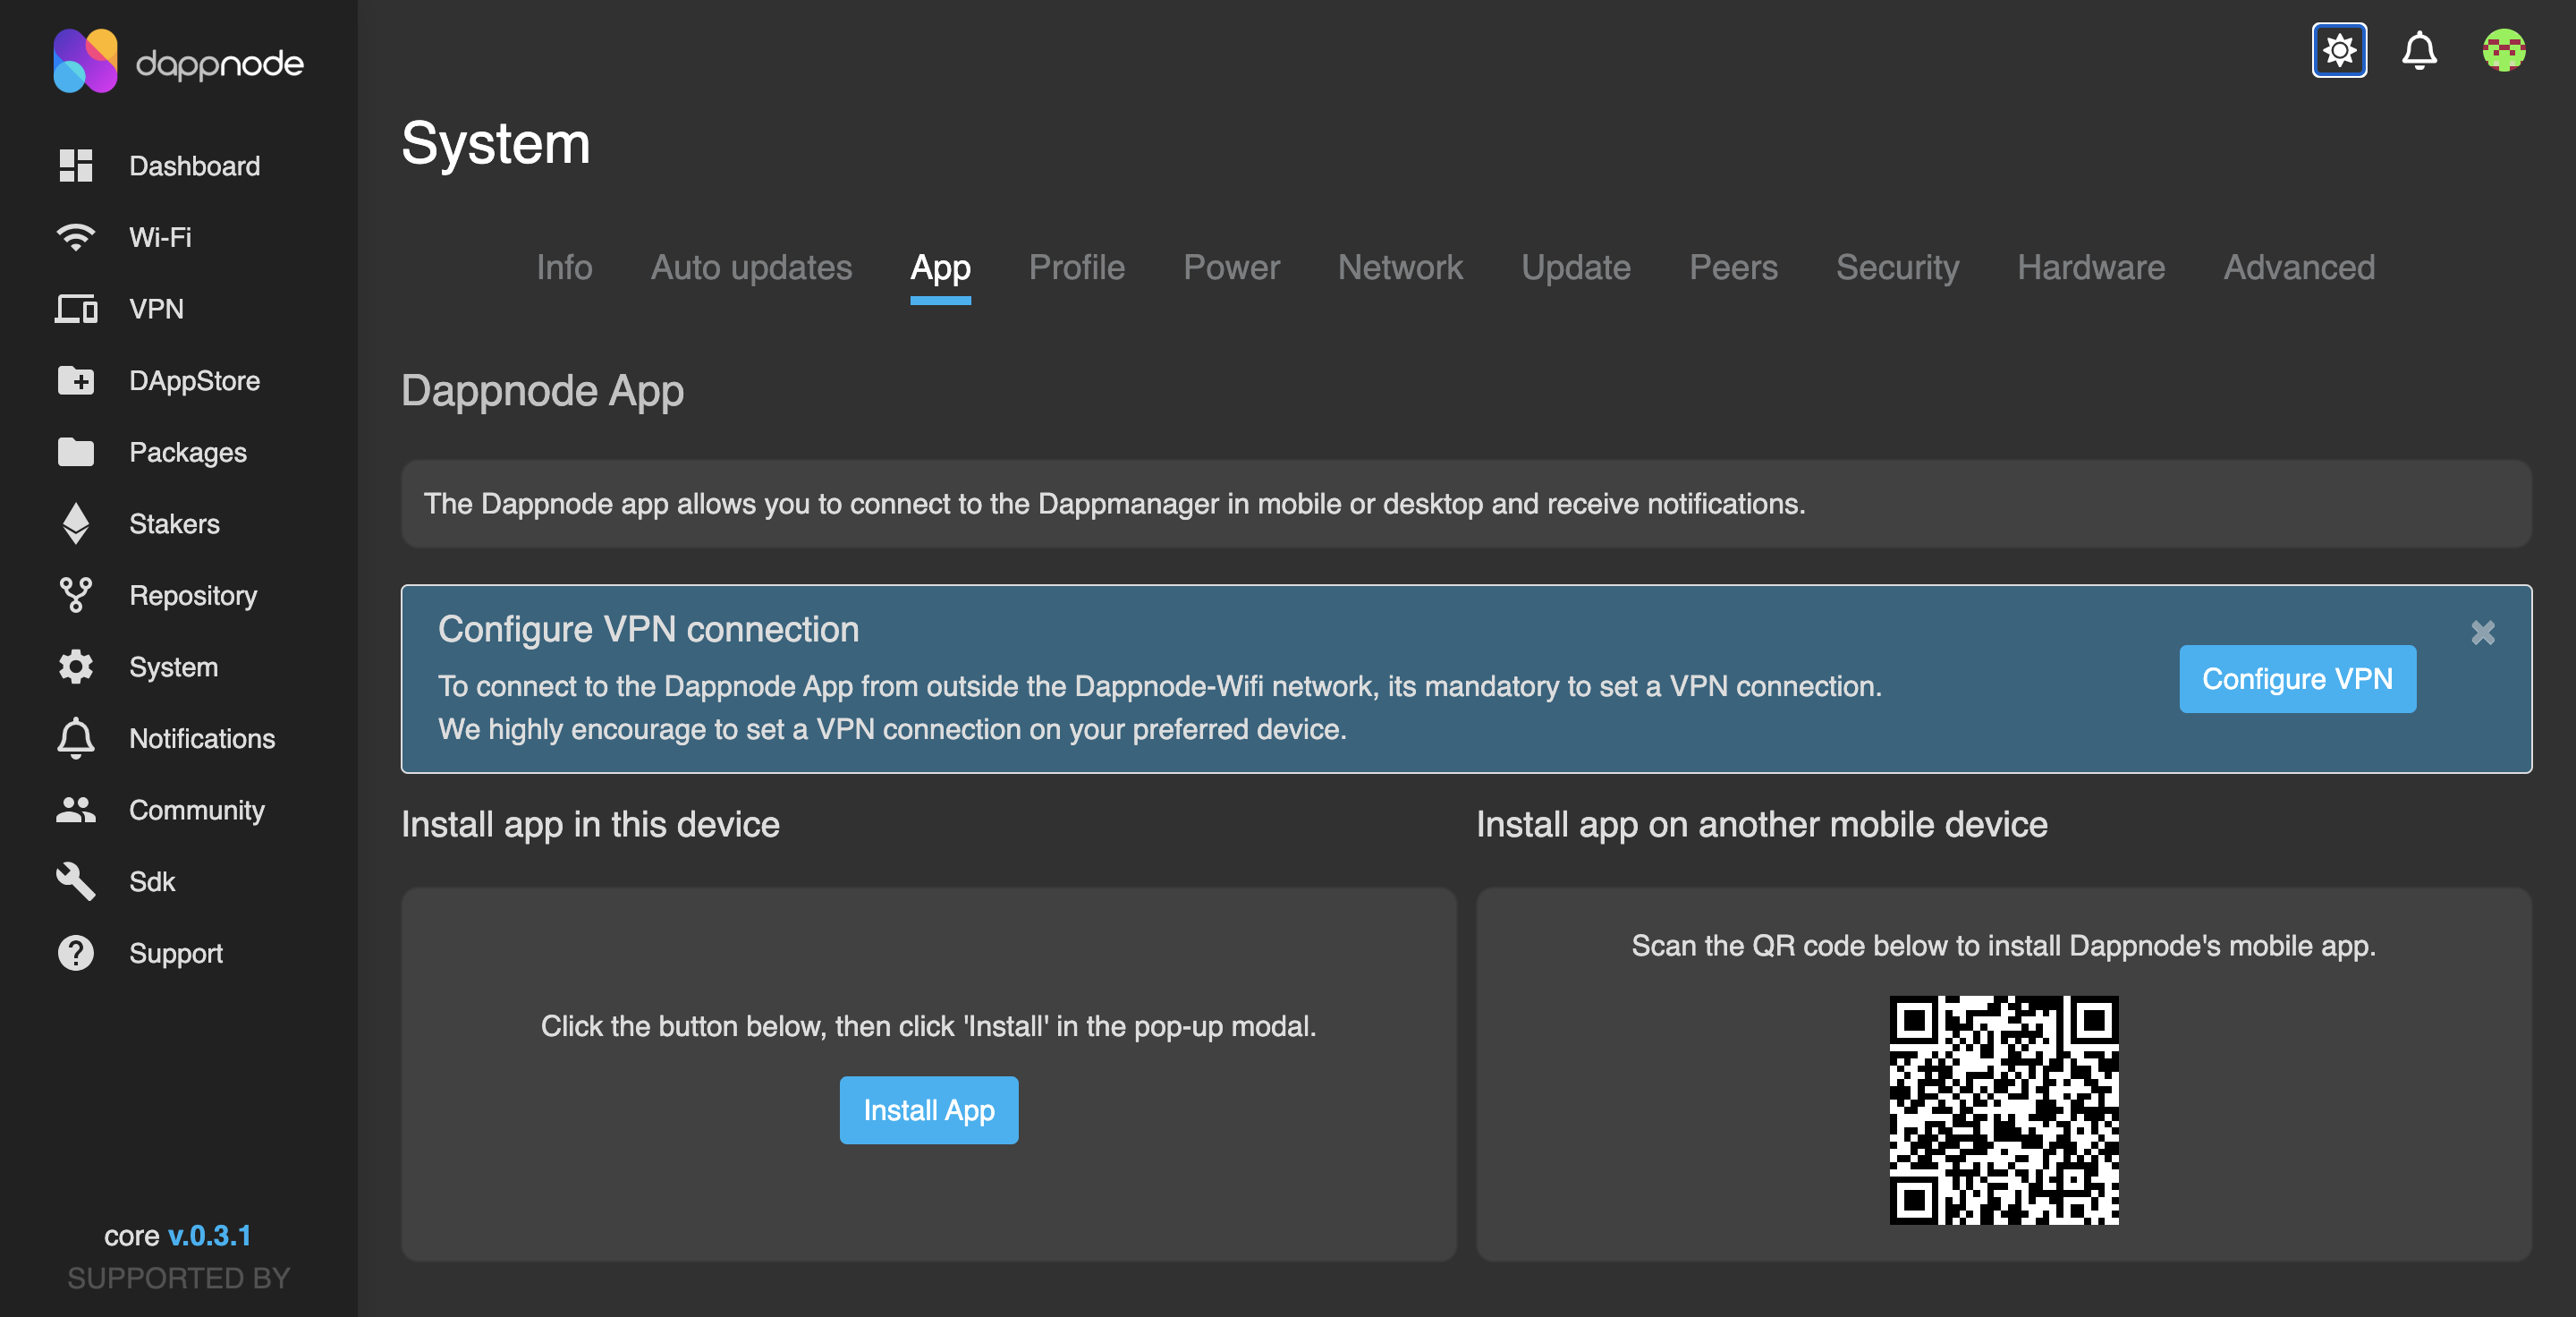Image resolution: width=2576 pixels, height=1317 pixels.
Task: Open the notifications bell in the top bar
Action: [2420, 50]
